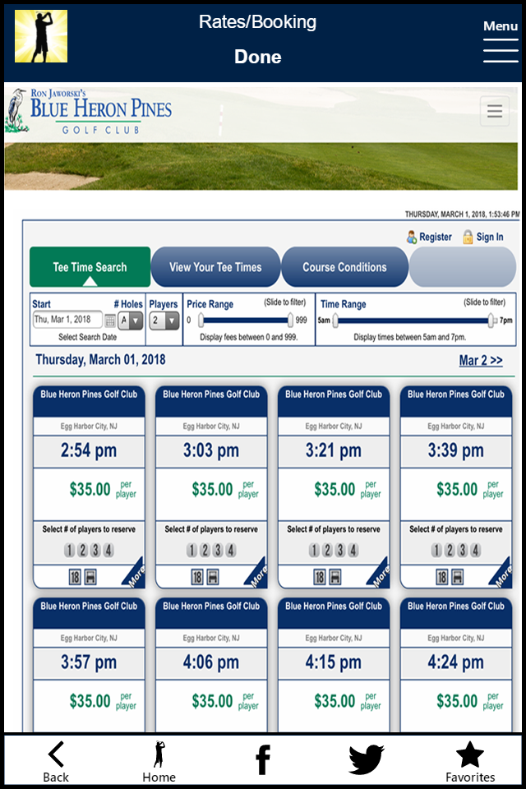The image size is (526, 789).
Task: Click 18 holes icon on 3:21 pm card
Action: tap(320, 577)
